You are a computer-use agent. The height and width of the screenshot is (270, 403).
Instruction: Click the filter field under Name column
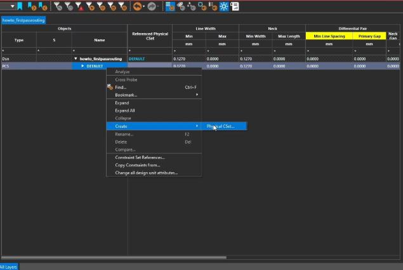click(100, 51)
